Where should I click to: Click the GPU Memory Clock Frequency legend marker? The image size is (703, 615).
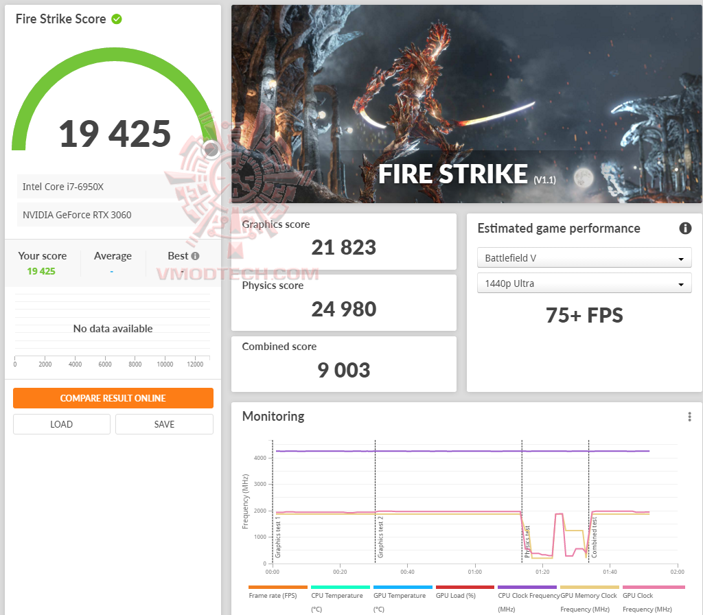(590, 588)
